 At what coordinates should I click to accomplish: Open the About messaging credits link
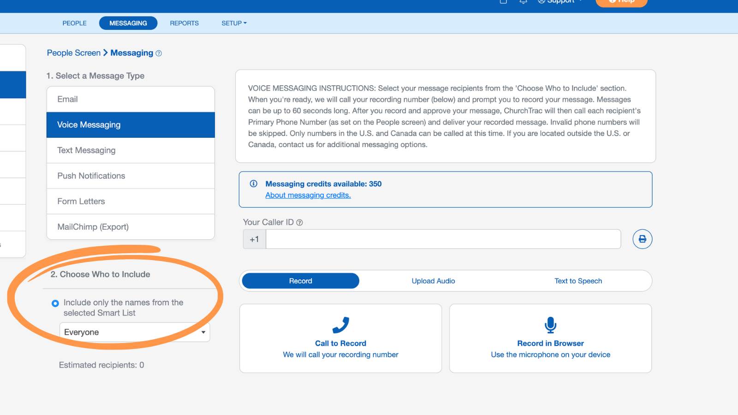coord(308,195)
